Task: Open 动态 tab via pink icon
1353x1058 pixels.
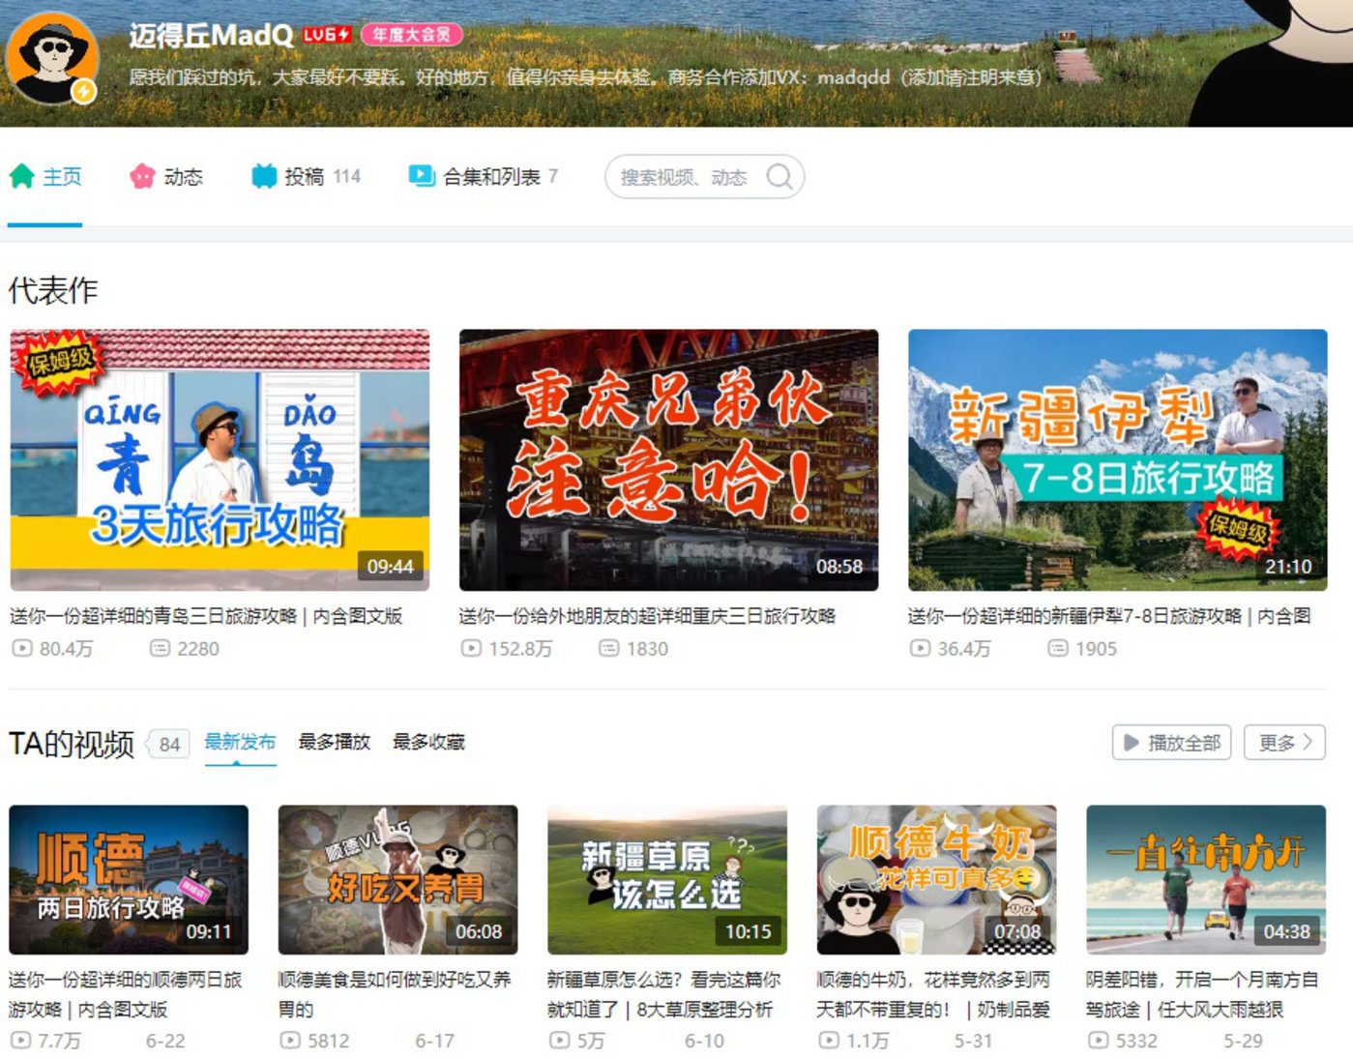Action: click(142, 176)
